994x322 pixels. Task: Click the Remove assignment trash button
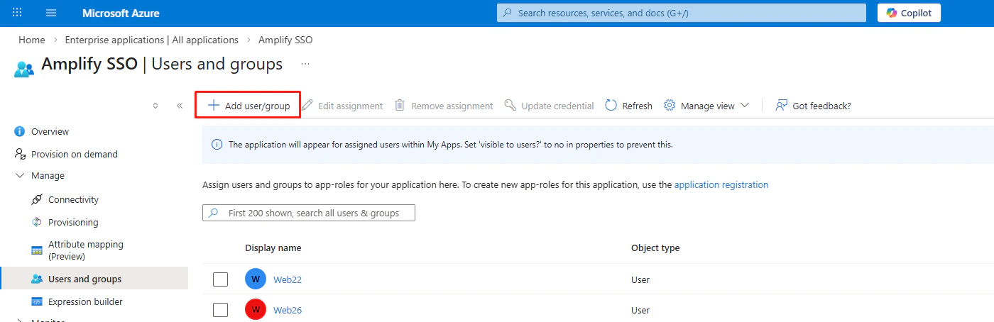pyautogui.click(x=444, y=106)
